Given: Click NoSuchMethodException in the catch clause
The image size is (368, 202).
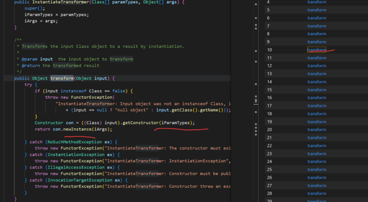Looking at the screenshot, I should 75,142.
